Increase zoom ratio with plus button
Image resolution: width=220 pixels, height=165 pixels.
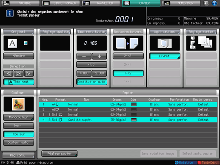100,56
